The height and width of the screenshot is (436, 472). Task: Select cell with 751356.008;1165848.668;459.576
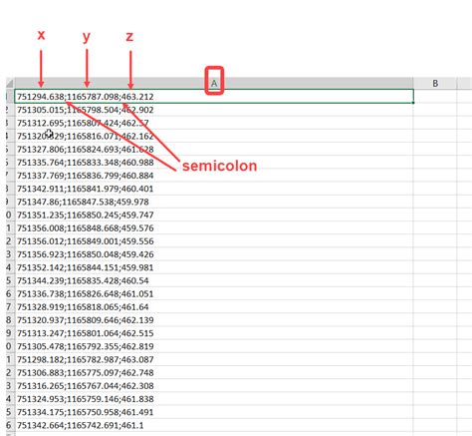pyautogui.click(x=214, y=227)
